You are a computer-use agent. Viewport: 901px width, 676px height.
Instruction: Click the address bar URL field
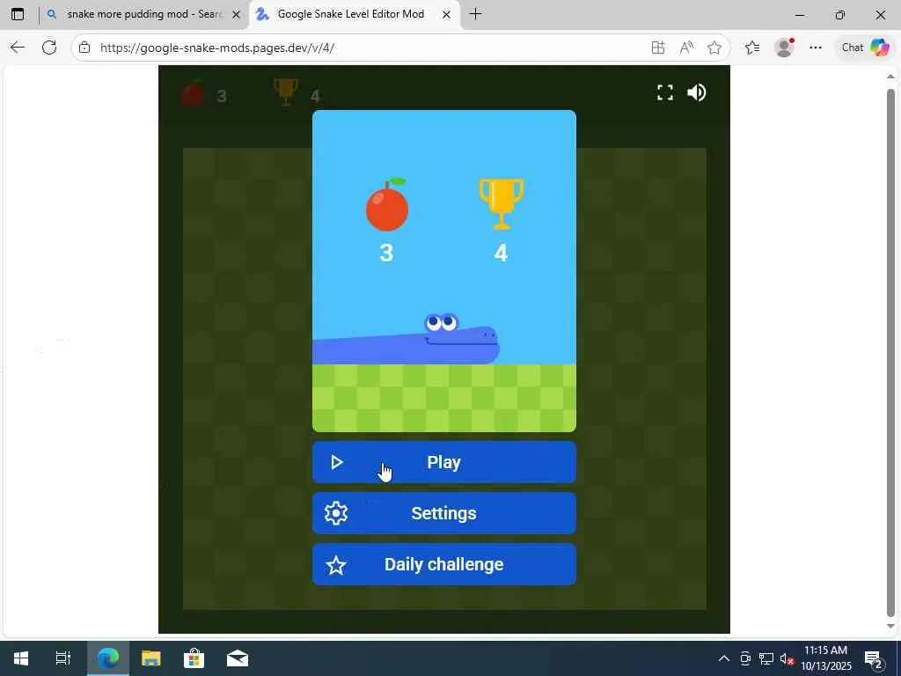(x=368, y=48)
